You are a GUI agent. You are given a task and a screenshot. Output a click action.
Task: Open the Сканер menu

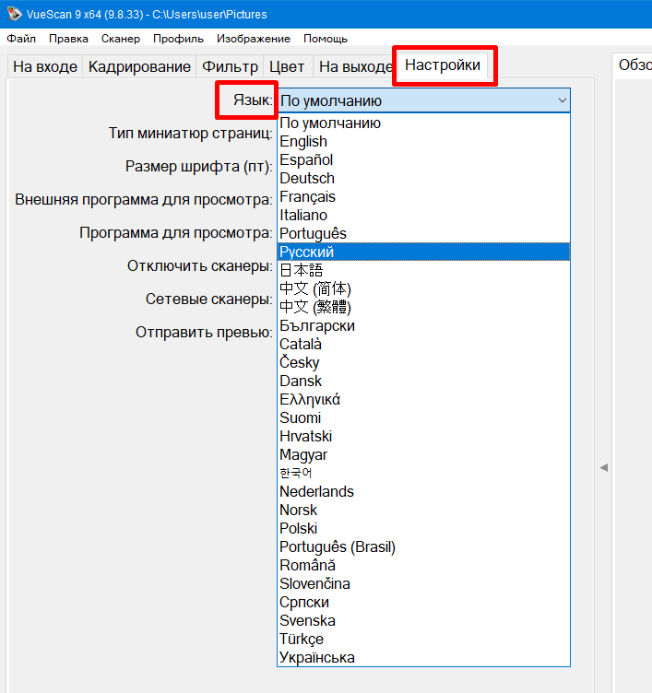tap(120, 39)
